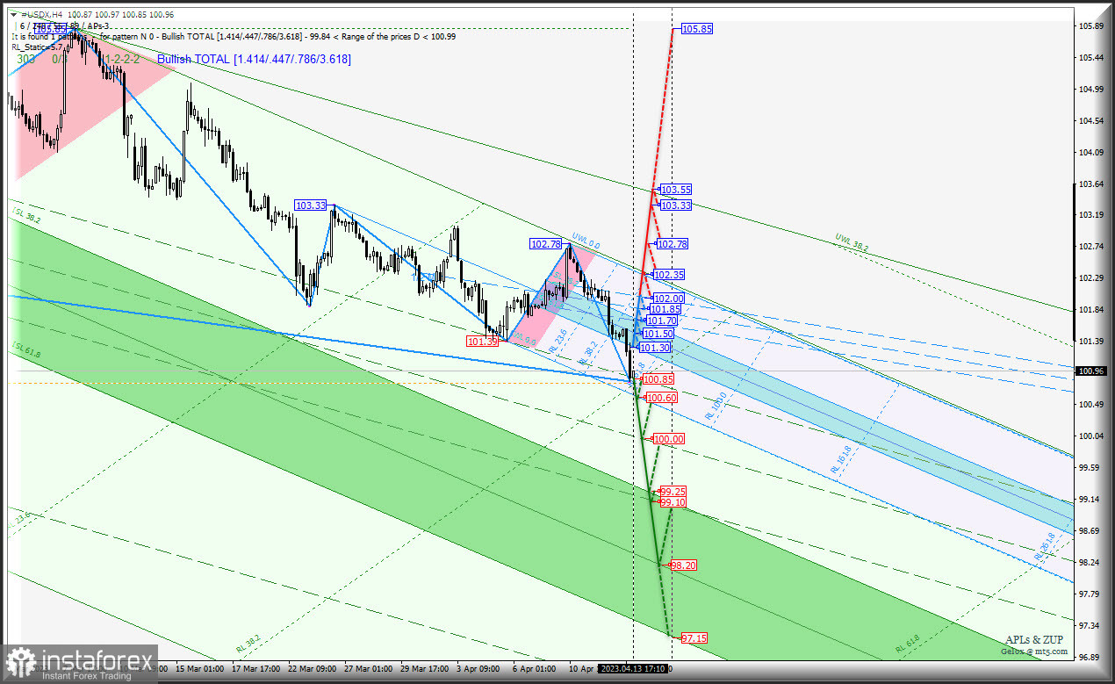Select the red 100.60 price label

click(x=662, y=399)
